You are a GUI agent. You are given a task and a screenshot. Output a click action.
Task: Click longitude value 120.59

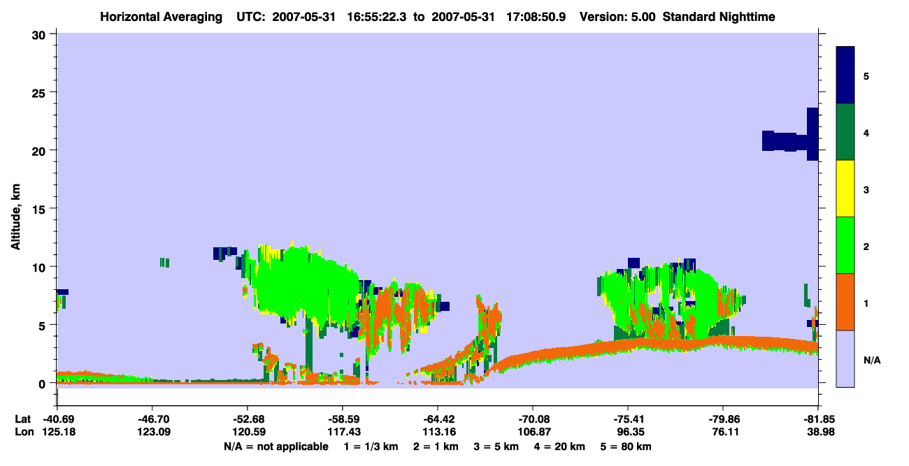tap(248, 432)
